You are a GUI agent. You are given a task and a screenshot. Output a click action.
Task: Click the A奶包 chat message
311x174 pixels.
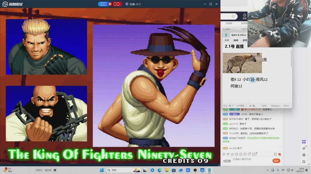(x=243, y=114)
